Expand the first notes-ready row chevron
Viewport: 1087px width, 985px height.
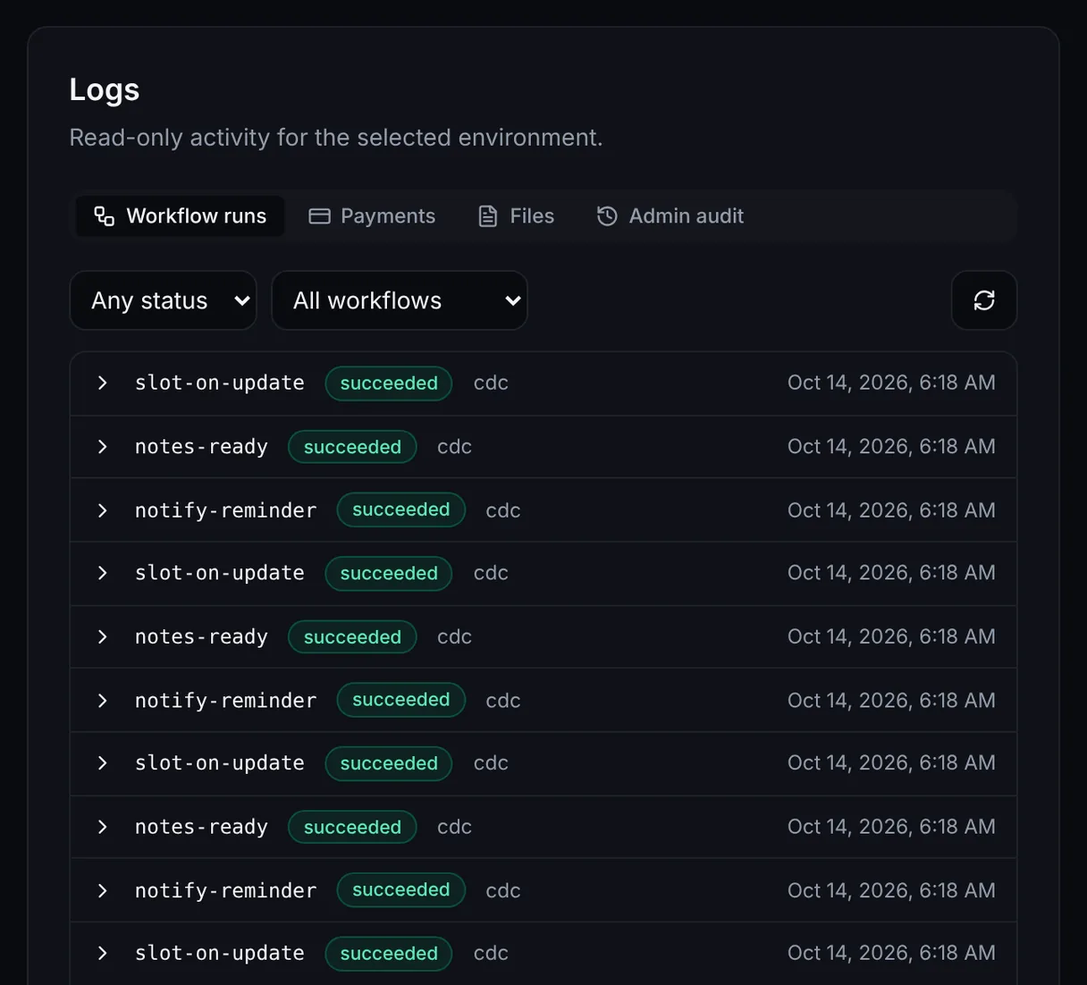(102, 447)
